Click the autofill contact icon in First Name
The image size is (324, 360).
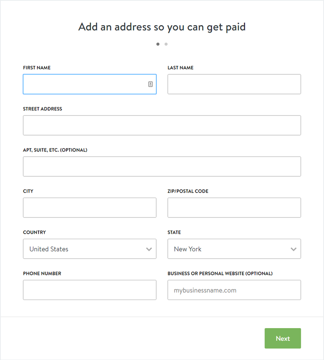point(150,84)
